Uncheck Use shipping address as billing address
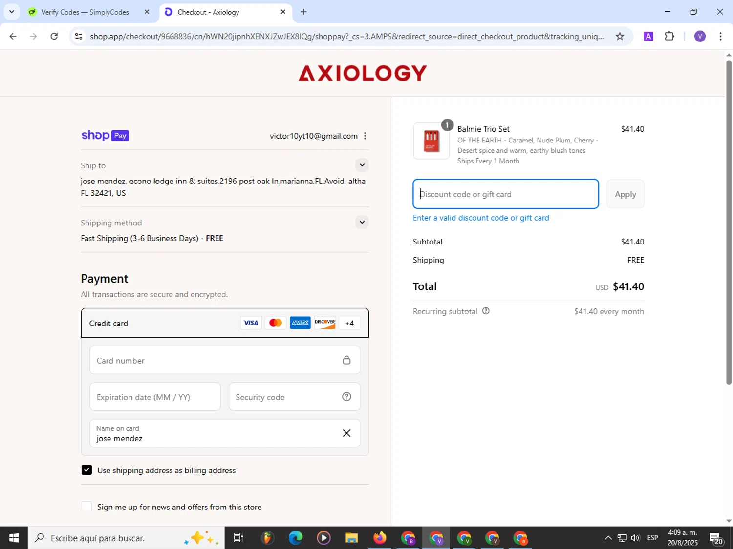The height and width of the screenshot is (549, 733). point(86,470)
